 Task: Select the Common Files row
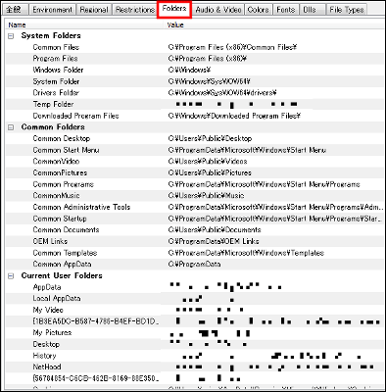[195, 47]
